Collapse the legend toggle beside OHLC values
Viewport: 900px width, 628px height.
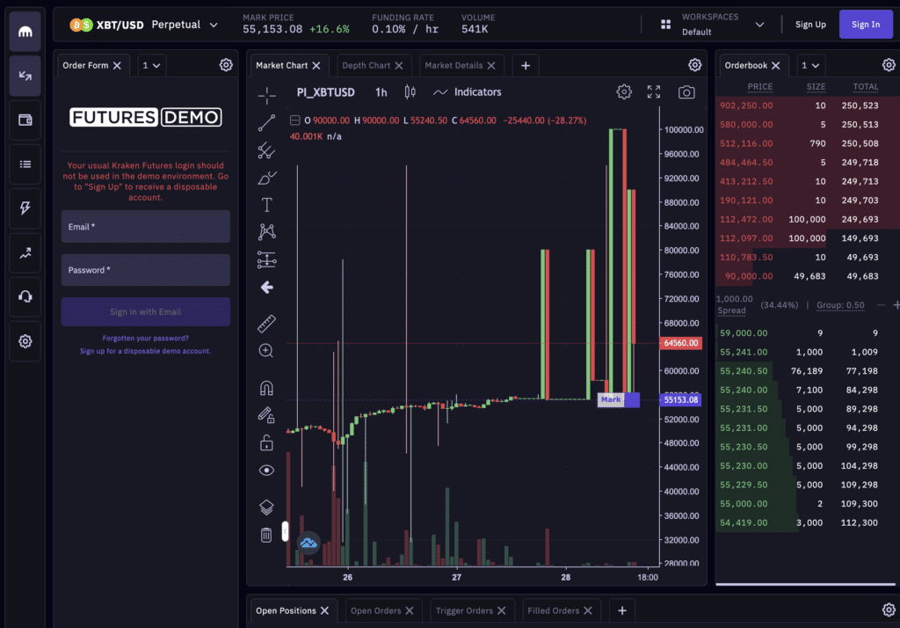click(294, 120)
